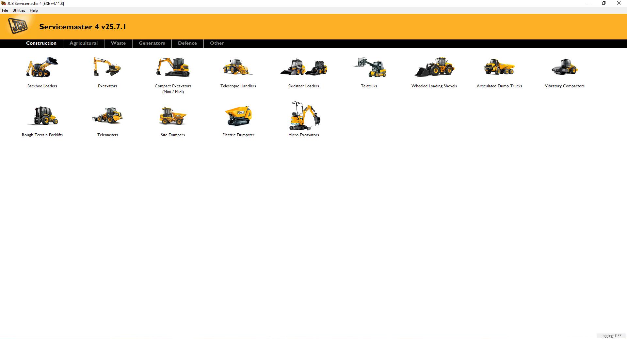
Task: Click the JCB logo in header
Action: (19, 26)
